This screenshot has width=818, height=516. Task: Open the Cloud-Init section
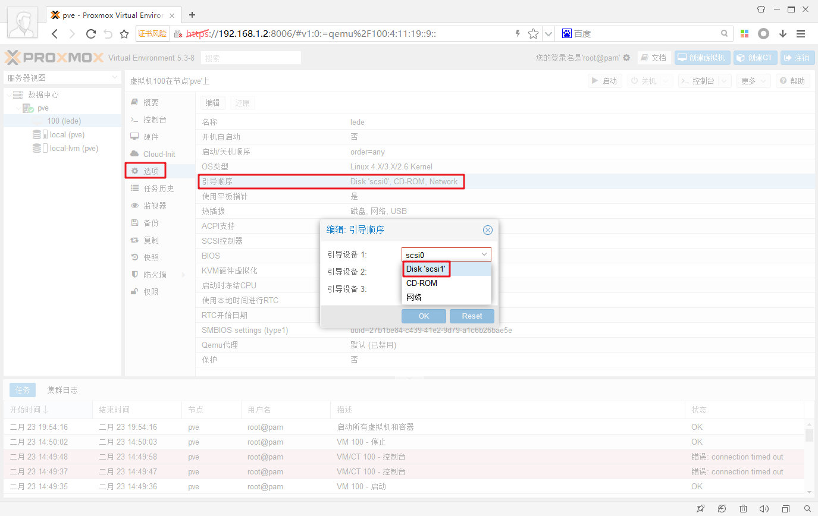159,154
